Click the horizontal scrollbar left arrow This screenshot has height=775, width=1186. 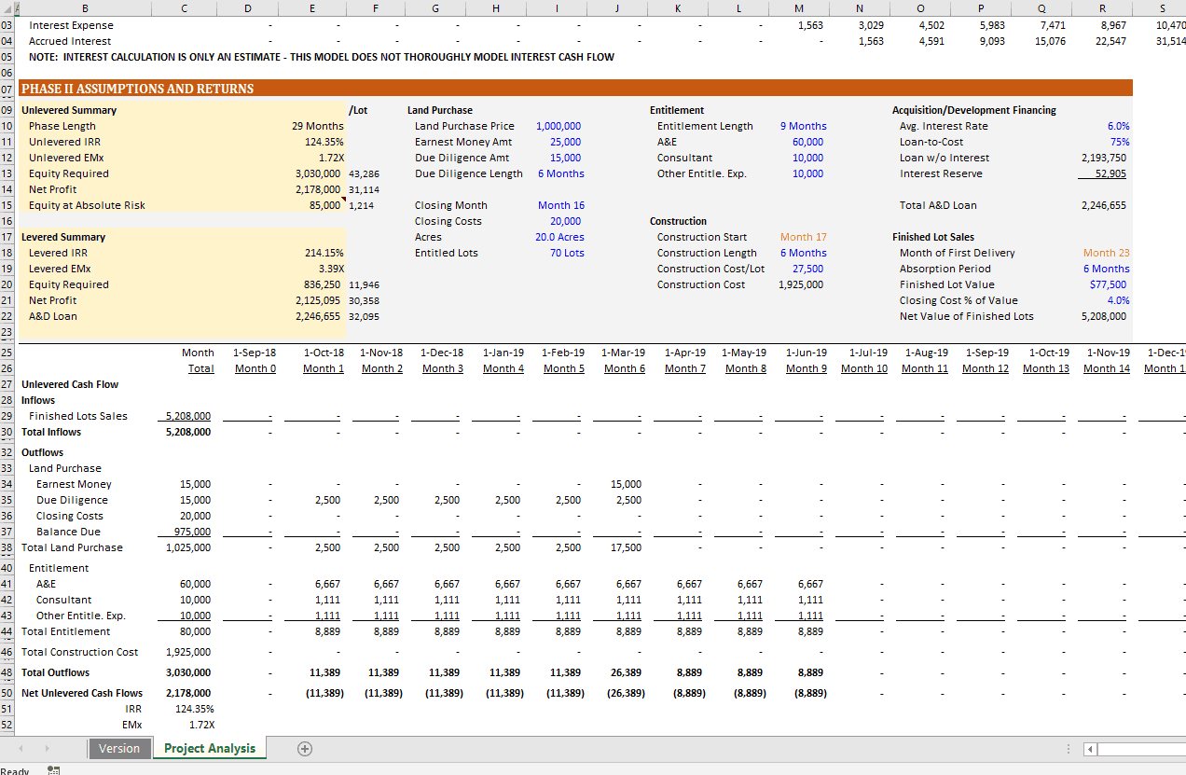click(x=1089, y=749)
